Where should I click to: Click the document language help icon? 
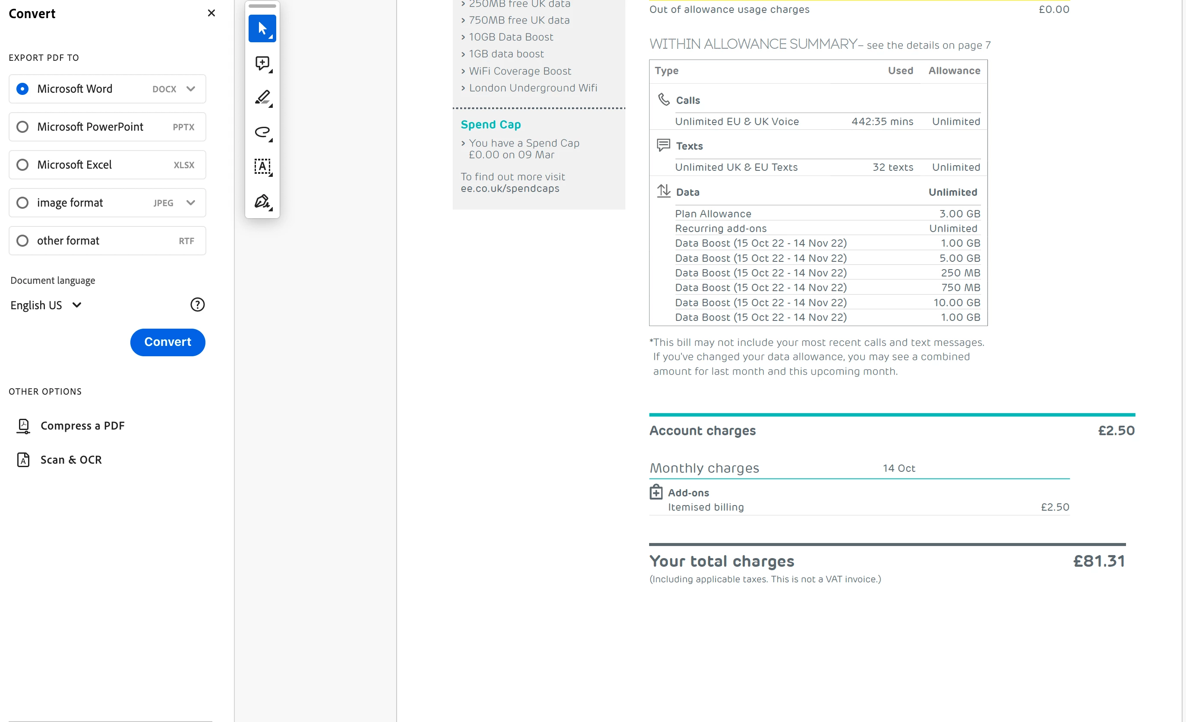[197, 304]
